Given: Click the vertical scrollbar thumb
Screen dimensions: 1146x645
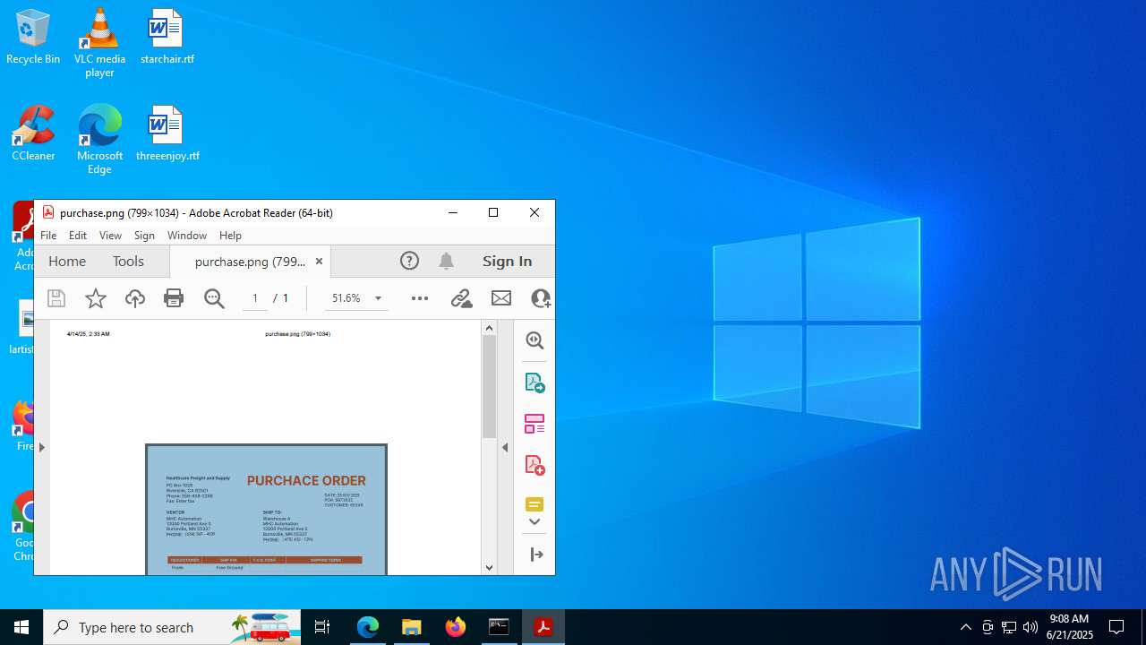Looking at the screenshot, I should tap(489, 387).
